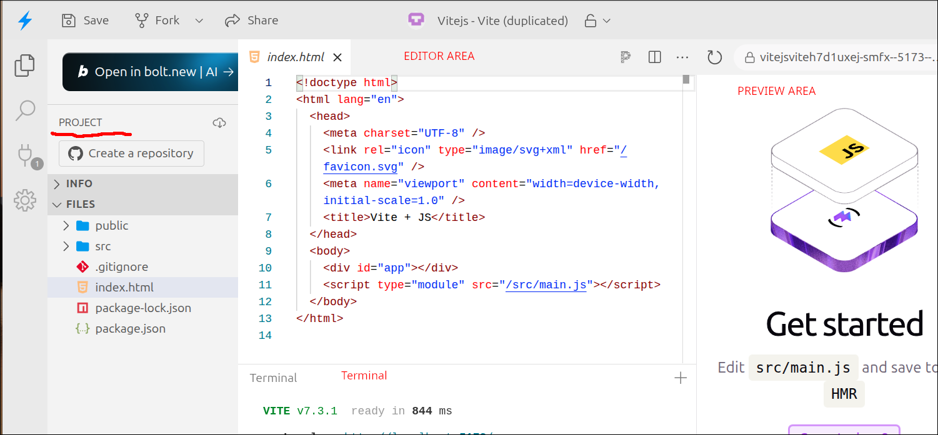This screenshot has height=435, width=938.
Task: Open the src folder
Action: click(104, 246)
